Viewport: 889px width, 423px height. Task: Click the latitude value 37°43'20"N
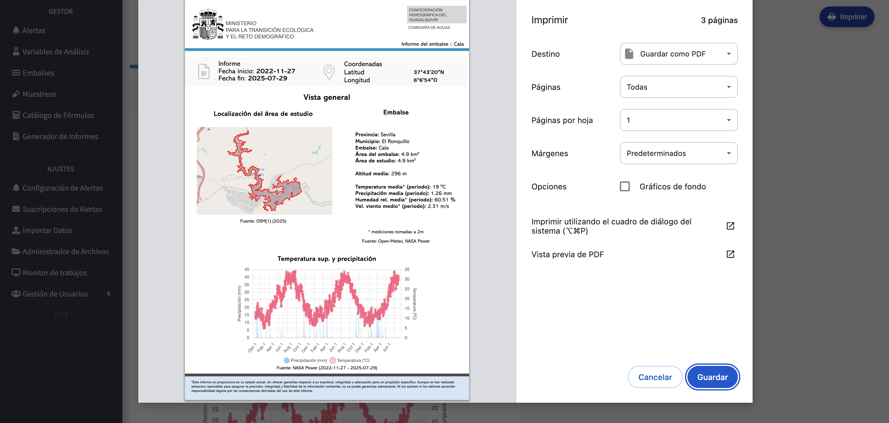point(429,72)
